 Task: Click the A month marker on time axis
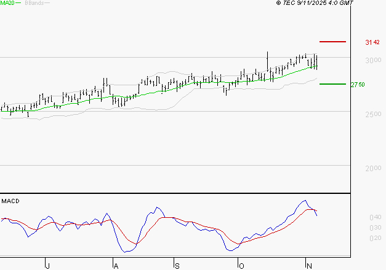tap(116, 266)
